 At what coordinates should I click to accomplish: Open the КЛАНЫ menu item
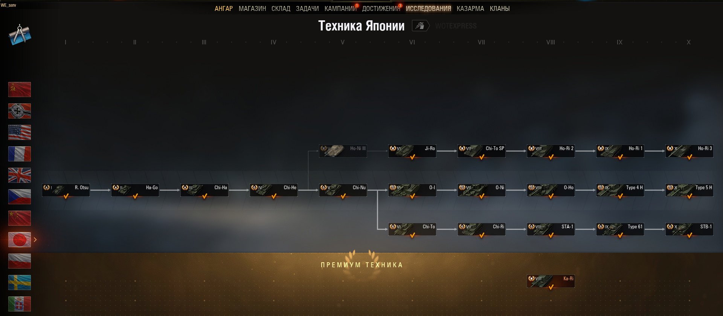point(500,9)
